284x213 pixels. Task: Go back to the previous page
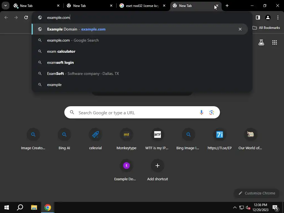pos(6,17)
